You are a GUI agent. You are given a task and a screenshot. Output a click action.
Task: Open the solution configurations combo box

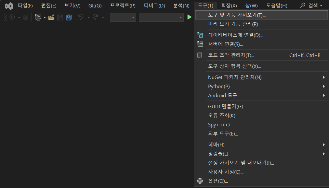tap(123, 18)
